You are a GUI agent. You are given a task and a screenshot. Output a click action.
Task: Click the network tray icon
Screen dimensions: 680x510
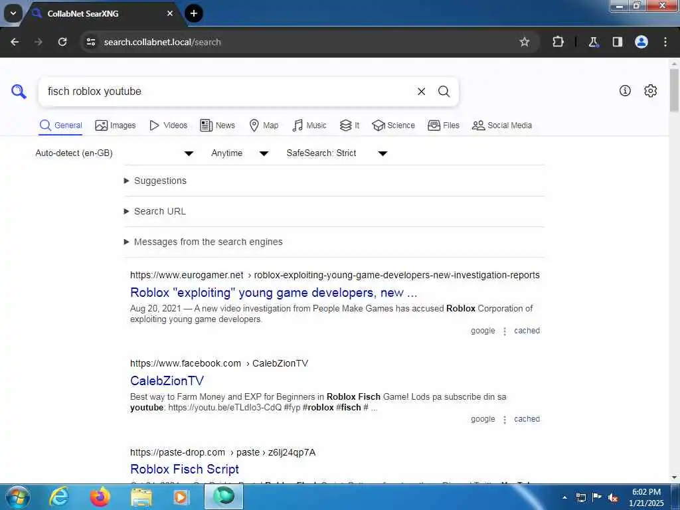(580, 497)
